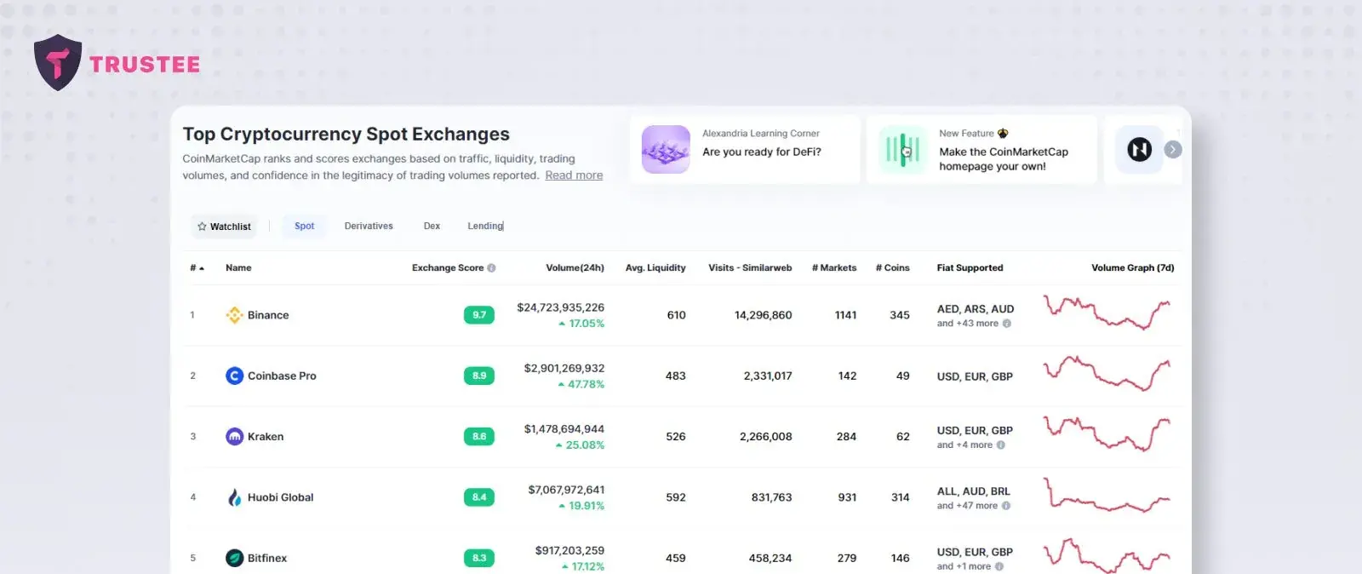Expand Huobi Global's +47 more fiat list
1362x574 pixels.
coord(974,506)
